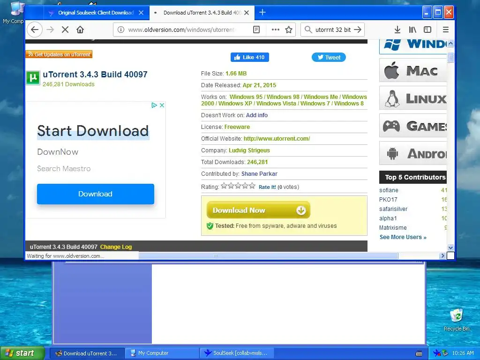Image resolution: width=480 pixels, height=360 pixels.
Task: Stop loading the current page
Action: point(65,30)
